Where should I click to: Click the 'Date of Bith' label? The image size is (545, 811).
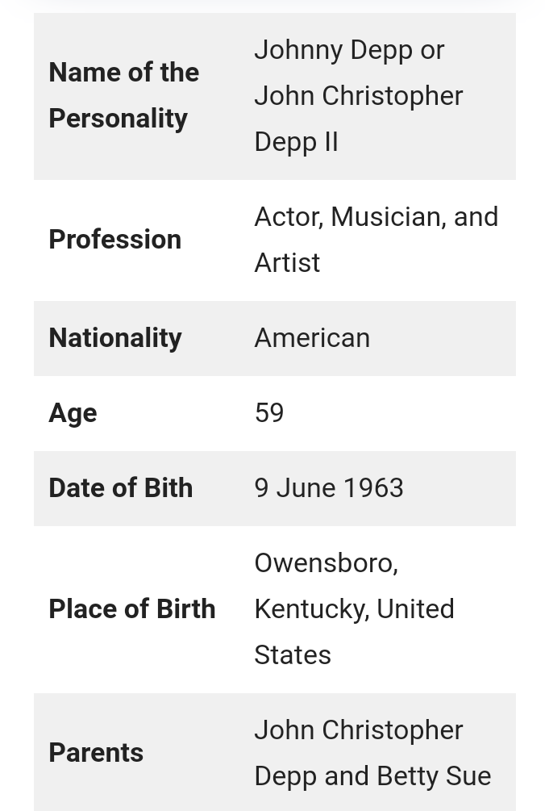tap(120, 487)
